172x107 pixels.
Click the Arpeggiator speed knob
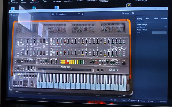click(x=18, y=68)
